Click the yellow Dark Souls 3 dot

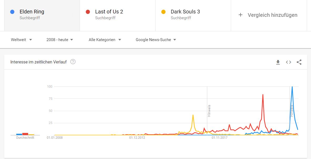[164, 12]
